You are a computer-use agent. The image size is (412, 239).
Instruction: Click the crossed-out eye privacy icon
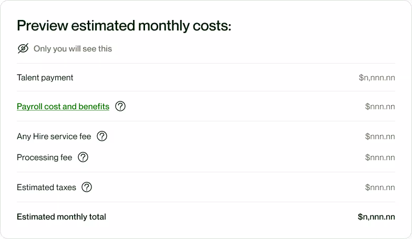pyautogui.click(x=23, y=48)
